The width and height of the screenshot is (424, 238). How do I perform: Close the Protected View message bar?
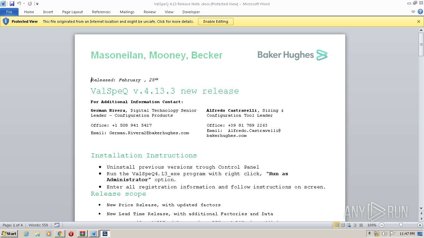tap(419, 21)
